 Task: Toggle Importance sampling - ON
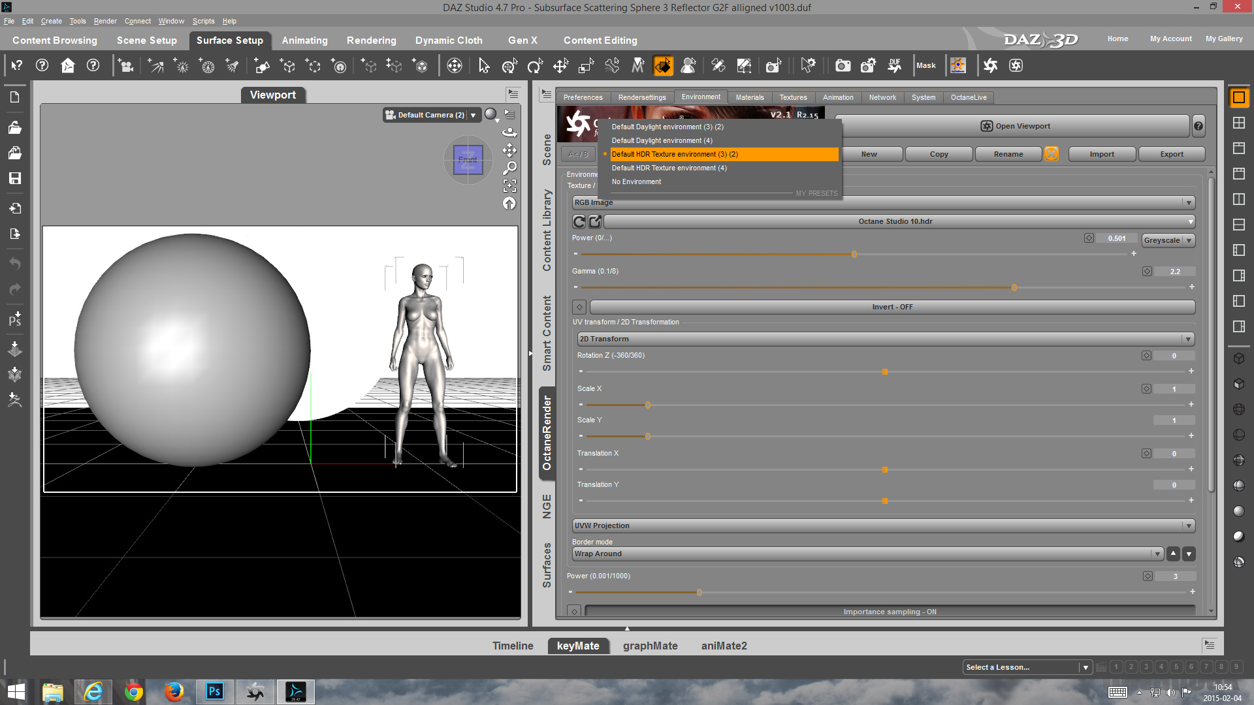tap(890, 612)
